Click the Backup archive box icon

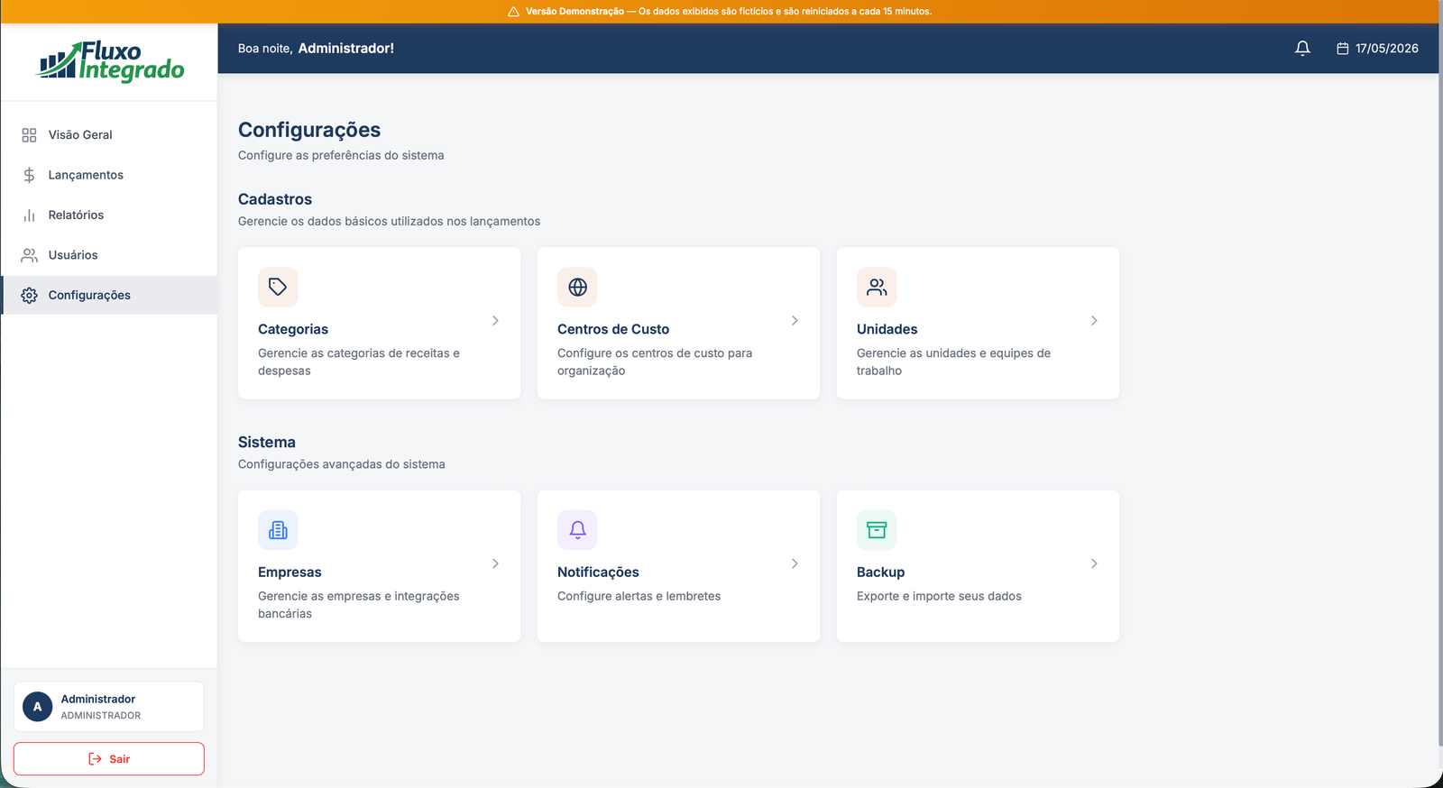tap(877, 530)
